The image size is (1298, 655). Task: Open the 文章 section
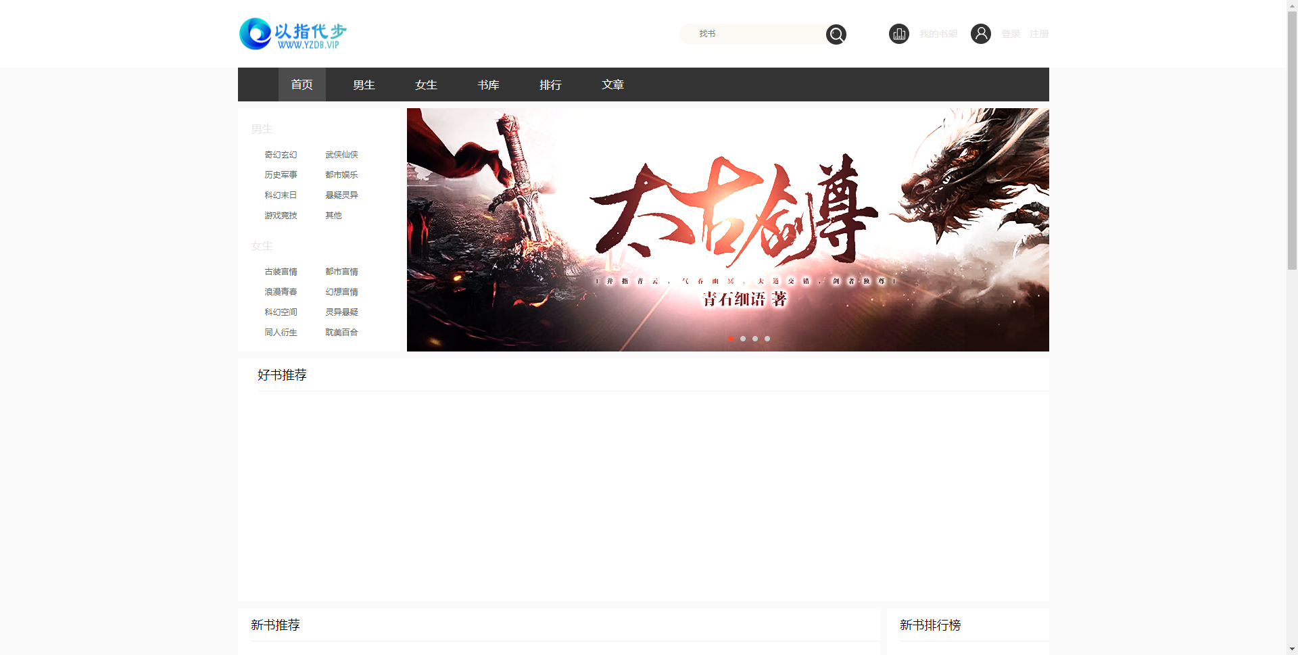612,84
